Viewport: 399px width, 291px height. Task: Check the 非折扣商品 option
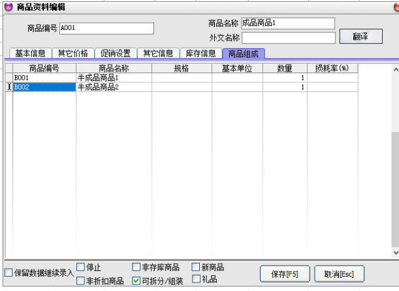click(81, 281)
